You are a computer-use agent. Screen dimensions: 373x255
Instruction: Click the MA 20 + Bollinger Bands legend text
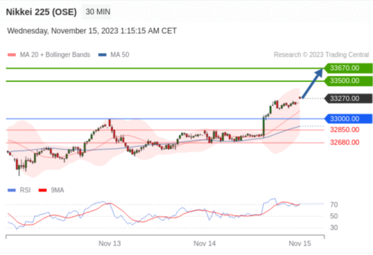(55, 55)
